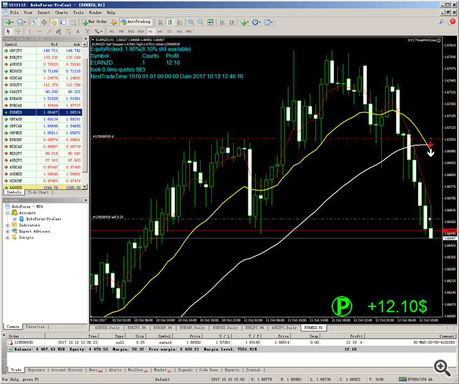
Task: Switch to Navigator Favorites tab
Action: pos(35,326)
